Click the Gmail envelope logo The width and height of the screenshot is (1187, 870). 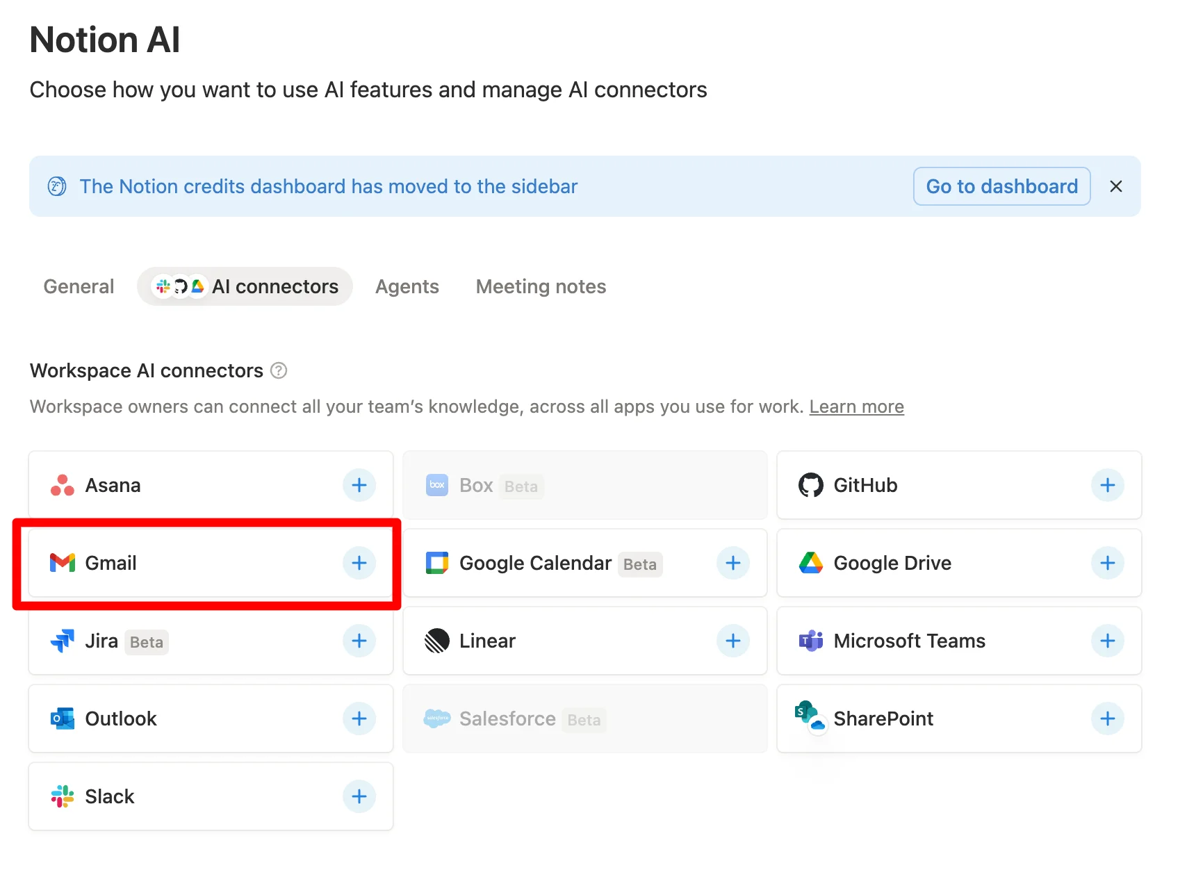(63, 563)
